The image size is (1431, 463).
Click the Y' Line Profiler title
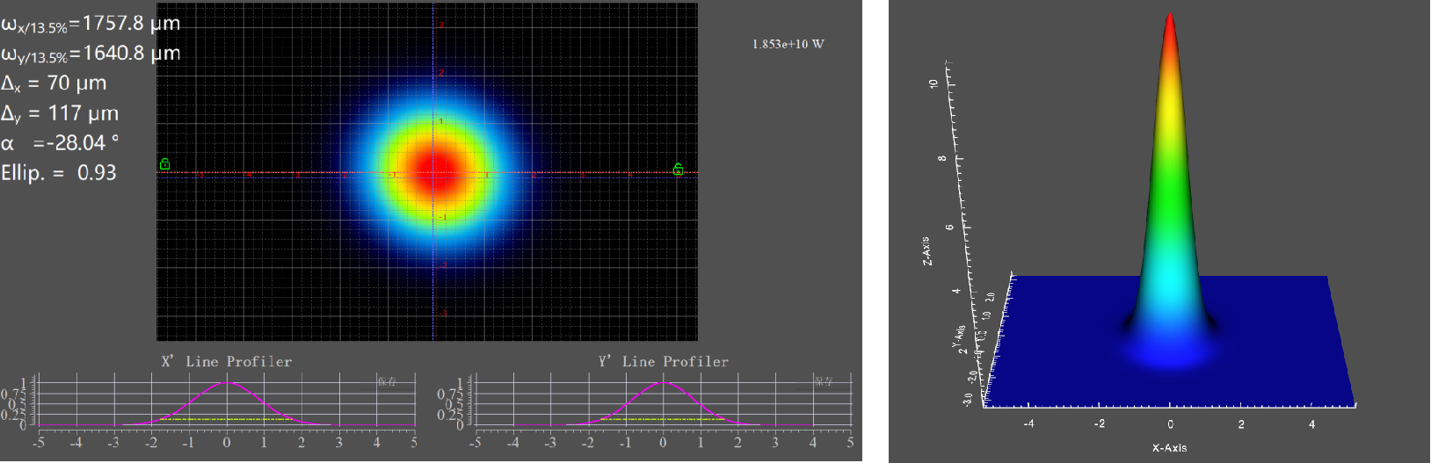(x=664, y=361)
